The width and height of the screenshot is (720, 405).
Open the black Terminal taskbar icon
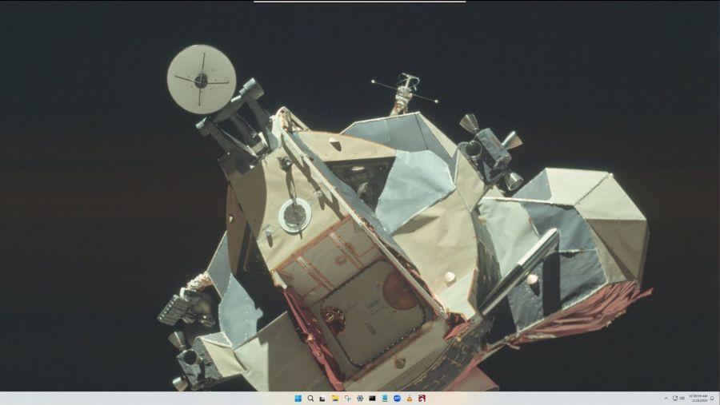[x=372, y=398]
